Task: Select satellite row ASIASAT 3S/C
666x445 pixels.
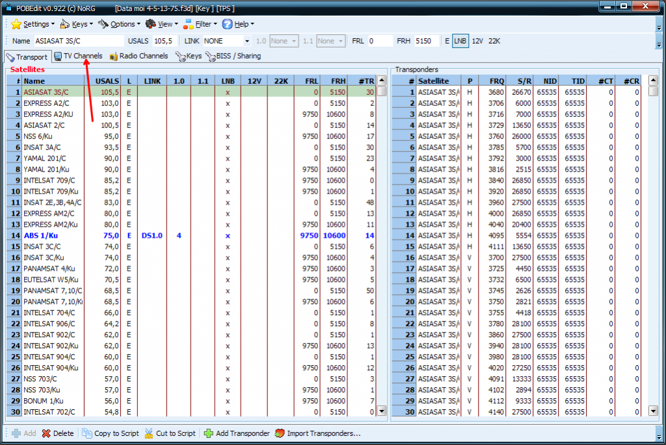Action: [x=191, y=92]
